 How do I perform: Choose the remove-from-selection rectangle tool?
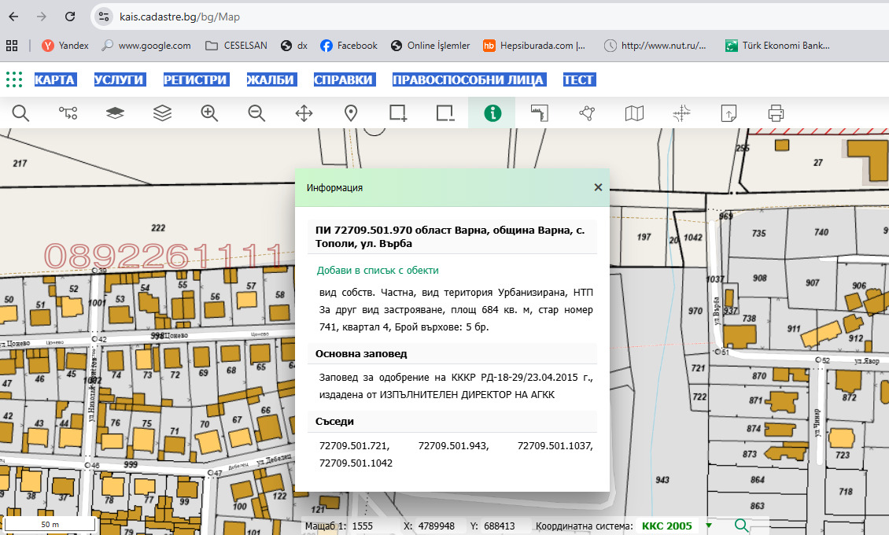tap(445, 113)
